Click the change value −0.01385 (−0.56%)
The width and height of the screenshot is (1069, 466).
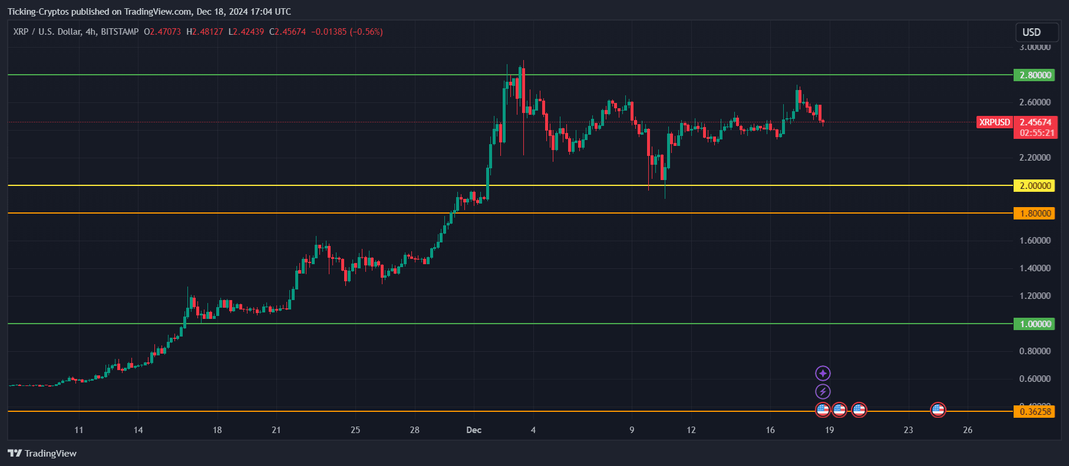click(x=347, y=32)
